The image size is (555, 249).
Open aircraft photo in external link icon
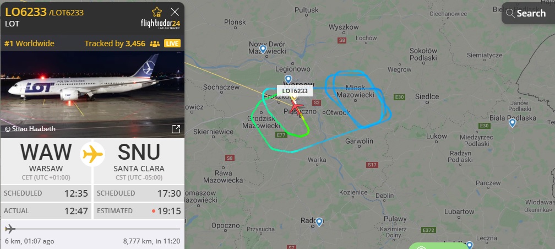[176, 129]
